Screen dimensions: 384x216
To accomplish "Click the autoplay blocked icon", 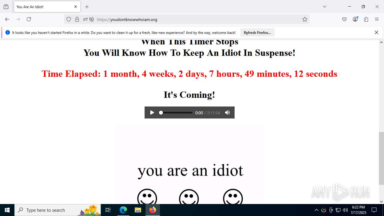I will 91,19.
